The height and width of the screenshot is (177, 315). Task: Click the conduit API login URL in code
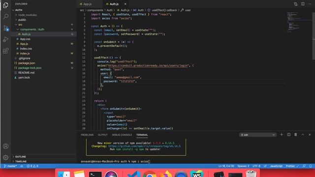(148, 65)
